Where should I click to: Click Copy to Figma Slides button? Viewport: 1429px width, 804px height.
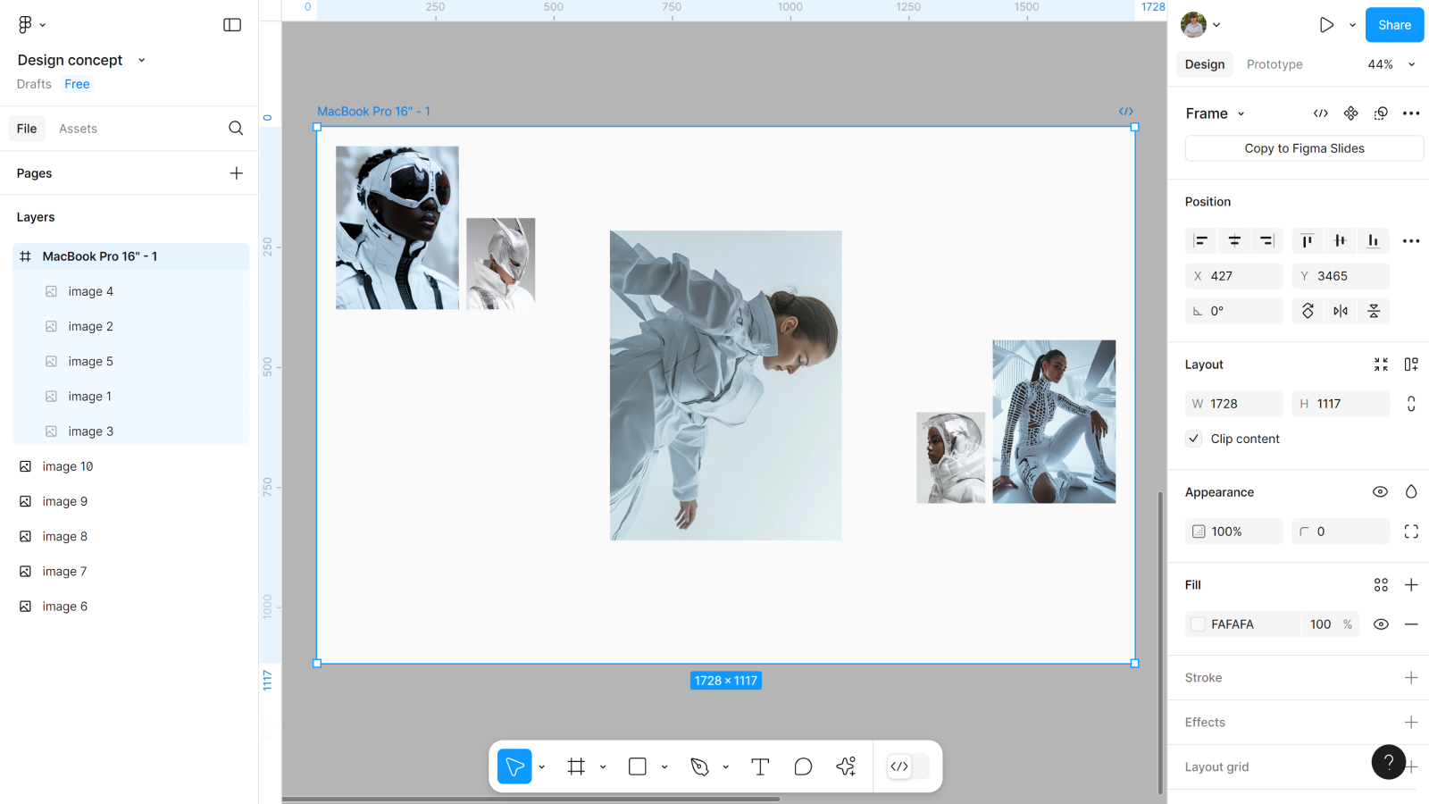point(1304,148)
